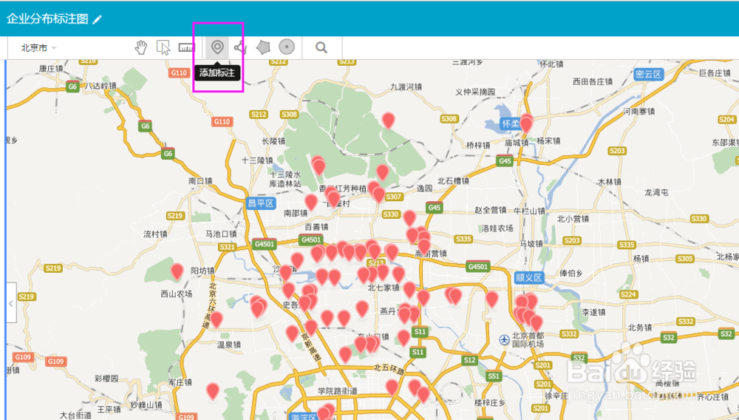Choose the circle drawing tool
This screenshot has width=739, height=420.
coord(287,47)
